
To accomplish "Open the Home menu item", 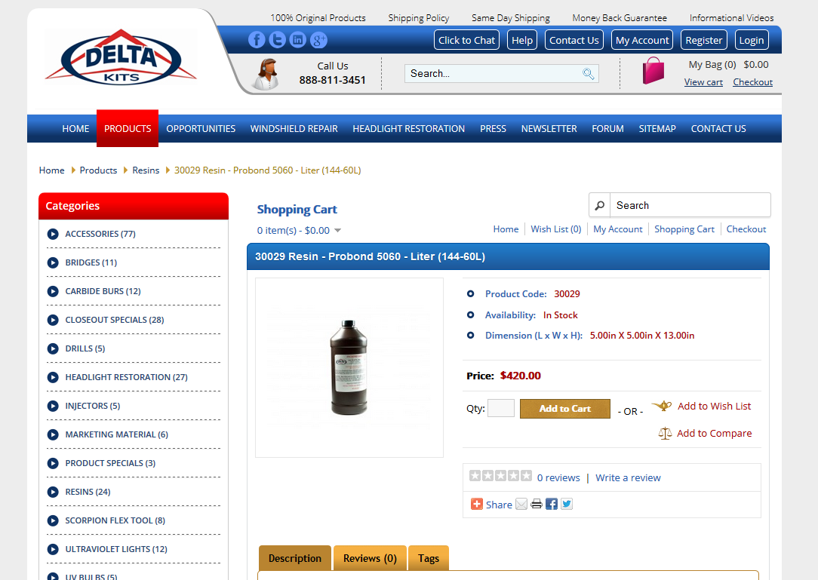I will click(x=75, y=129).
